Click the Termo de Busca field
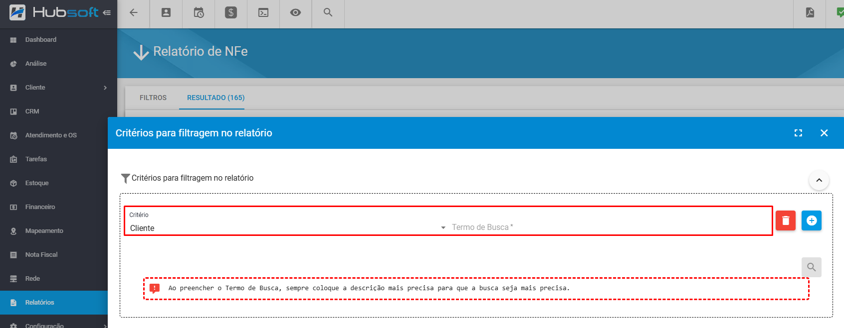The height and width of the screenshot is (328, 844). (x=610, y=227)
